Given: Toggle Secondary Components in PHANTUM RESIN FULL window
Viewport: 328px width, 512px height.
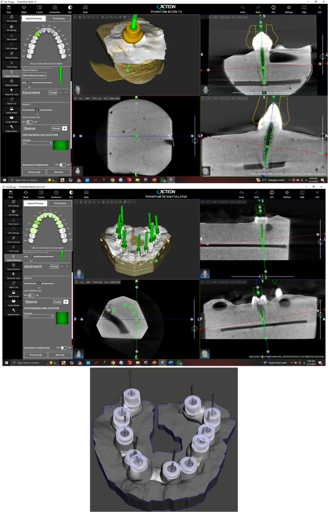Looking at the screenshot, I should tap(64, 348).
